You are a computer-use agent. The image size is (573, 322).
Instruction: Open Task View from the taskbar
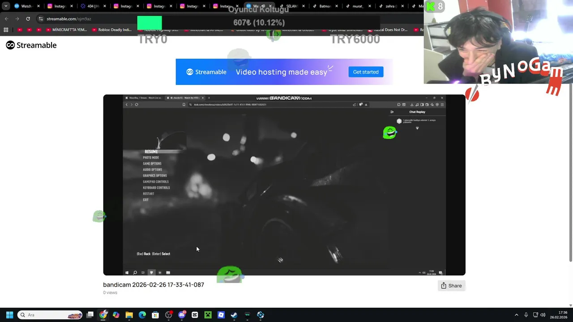pyautogui.click(x=90, y=315)
